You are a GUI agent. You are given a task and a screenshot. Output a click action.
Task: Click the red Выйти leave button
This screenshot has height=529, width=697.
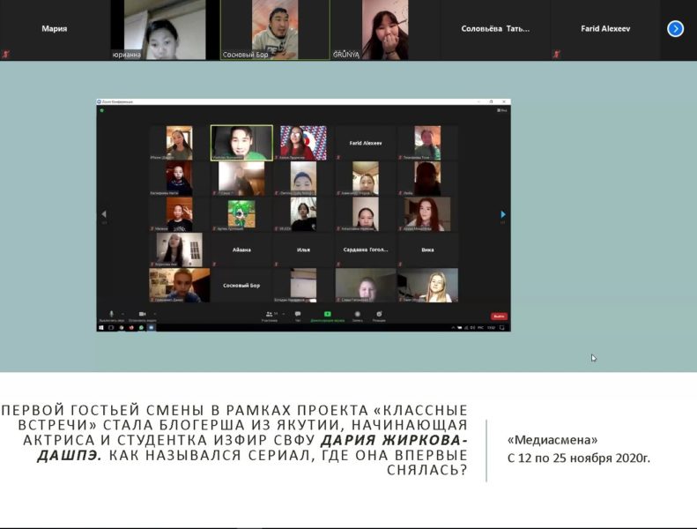[499, 316]
